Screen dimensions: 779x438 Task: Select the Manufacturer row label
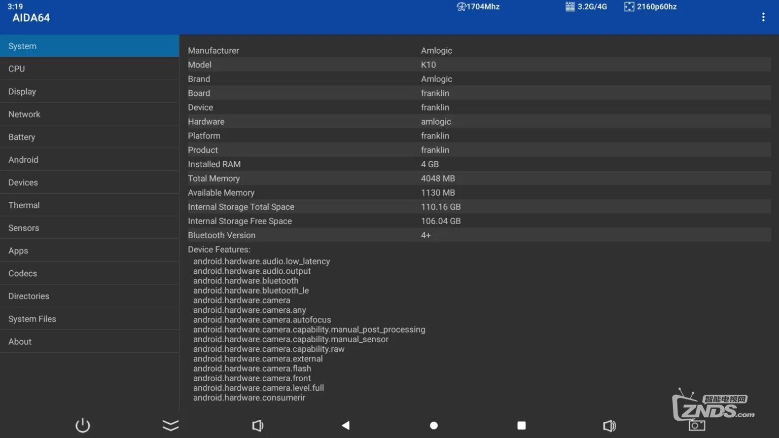[214, 51]
